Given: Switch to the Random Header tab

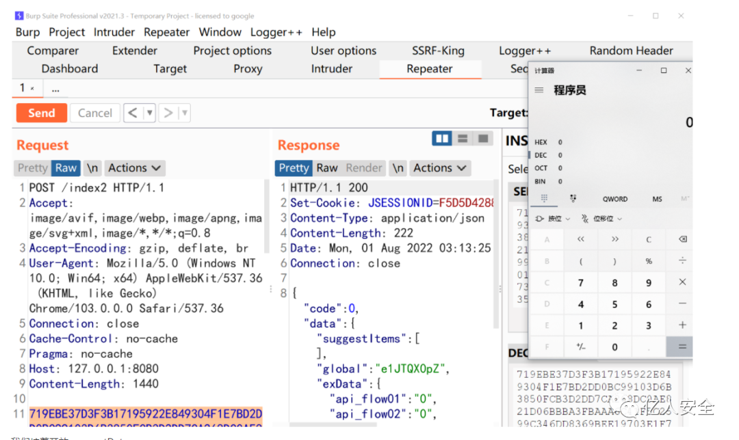Looking at the screenshot, I should coord(631,51).
